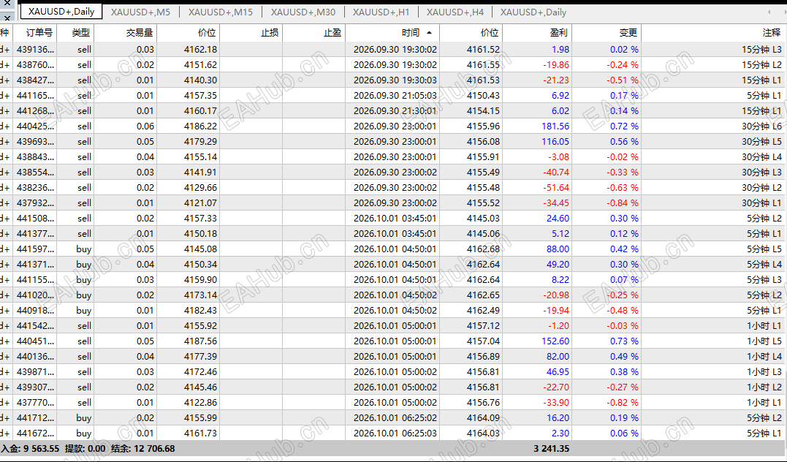Click the open price 4121.07

(x=201, y=203)
